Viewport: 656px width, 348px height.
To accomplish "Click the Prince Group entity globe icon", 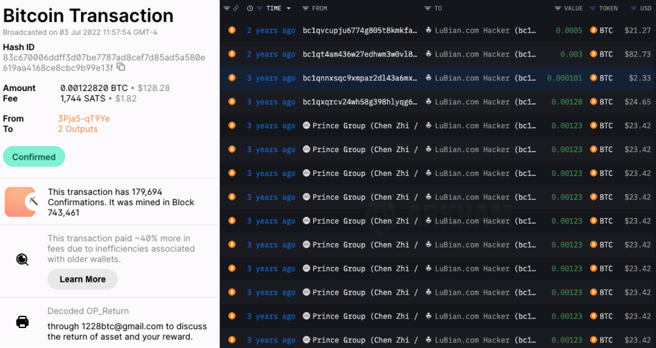I will click(307, 125).
